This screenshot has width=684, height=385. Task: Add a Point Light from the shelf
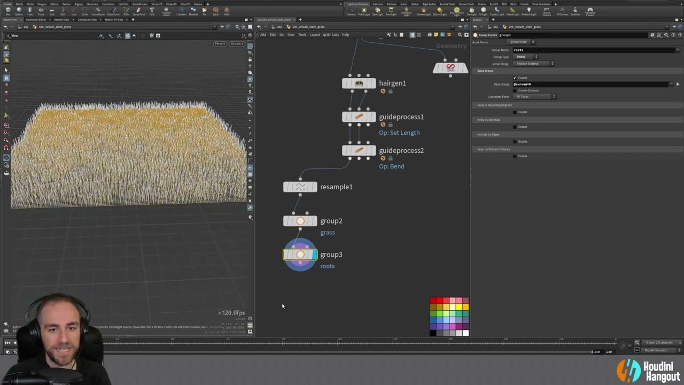(x=364, y=11)
